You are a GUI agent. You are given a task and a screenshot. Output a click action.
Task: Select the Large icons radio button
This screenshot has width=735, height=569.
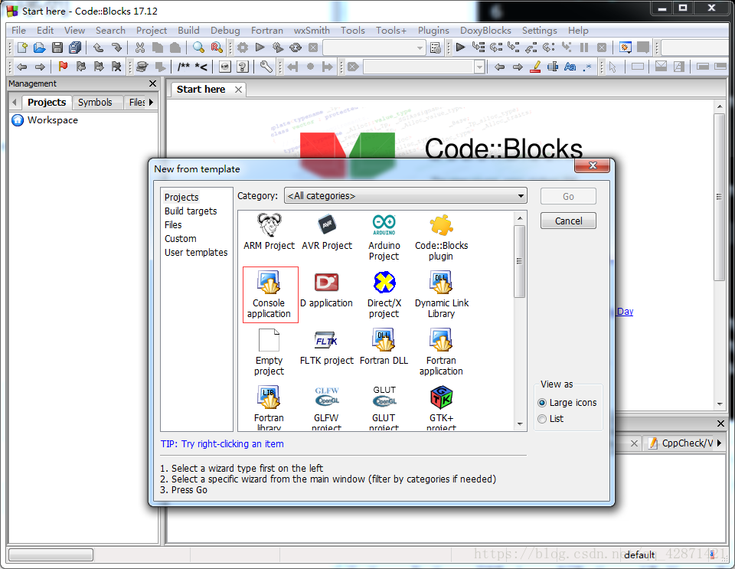[542, 403]
